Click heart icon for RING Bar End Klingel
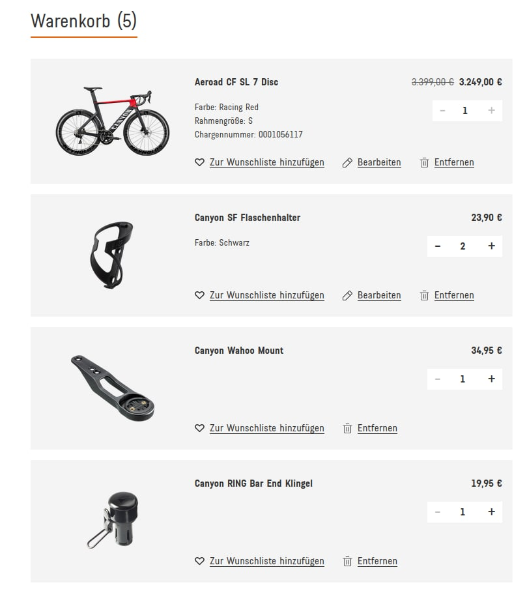The width and height of the screenshot is (527, 591). 200,561
